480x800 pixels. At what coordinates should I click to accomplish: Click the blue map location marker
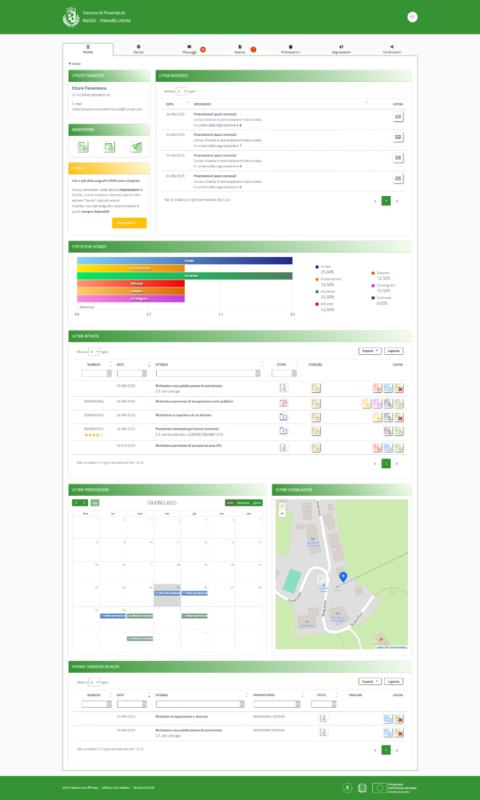[x=343, y=577]
